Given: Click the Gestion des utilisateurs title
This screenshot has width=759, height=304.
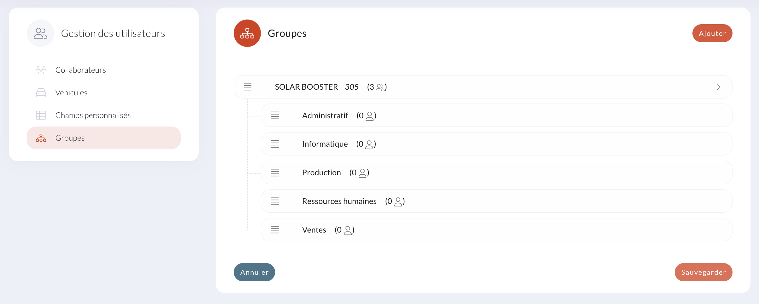Looking at the screenshot, I should click(113, 33).
